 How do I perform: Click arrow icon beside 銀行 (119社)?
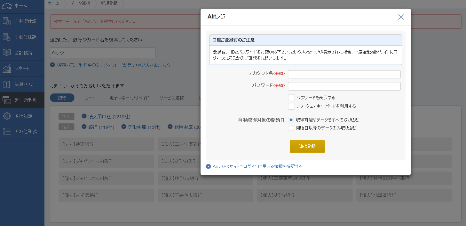(x=84, y=127)
